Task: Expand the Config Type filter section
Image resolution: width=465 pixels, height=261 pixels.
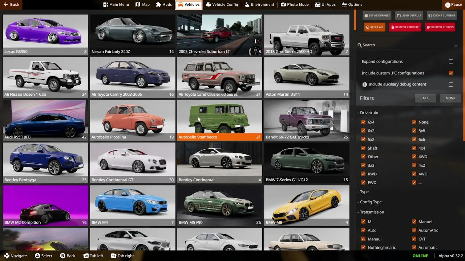Action: (370, 202)
